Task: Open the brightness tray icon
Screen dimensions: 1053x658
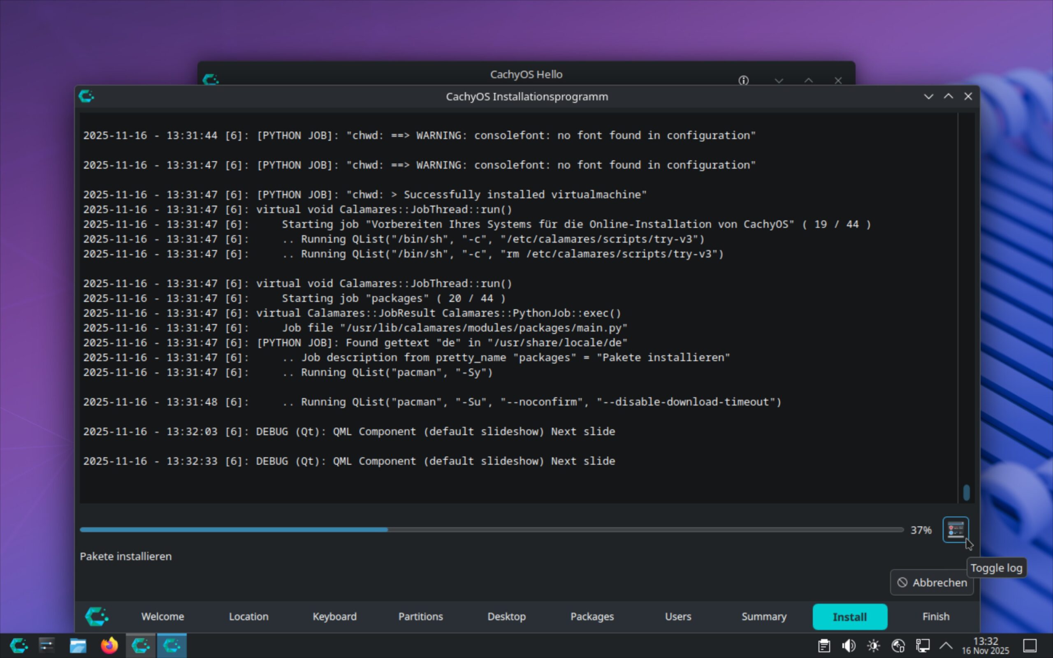Action: pyautogui.click(x=873, y=645)
